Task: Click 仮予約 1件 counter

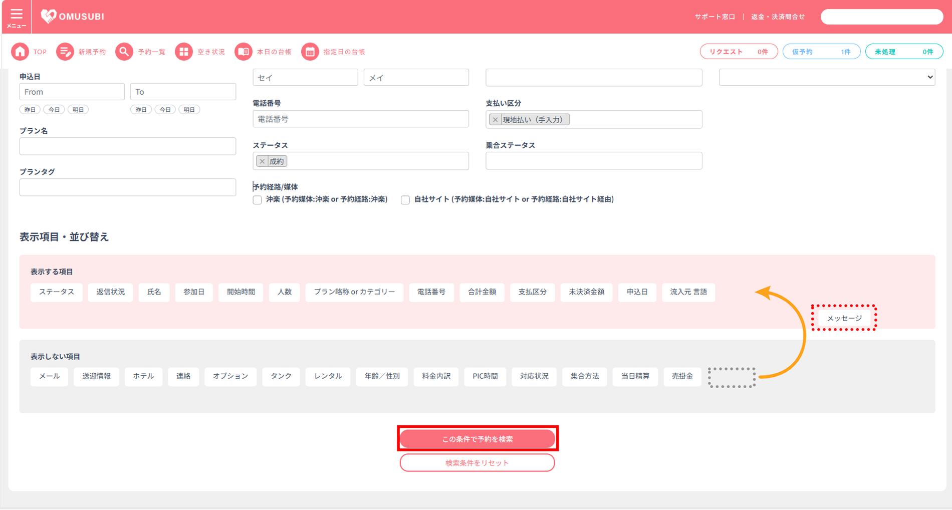Action: click(x=821, y=52)
